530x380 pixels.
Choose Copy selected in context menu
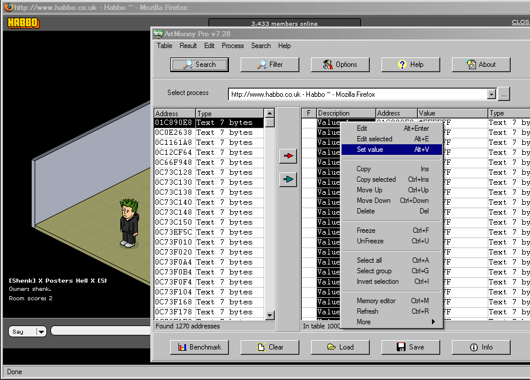pos(392,179)
